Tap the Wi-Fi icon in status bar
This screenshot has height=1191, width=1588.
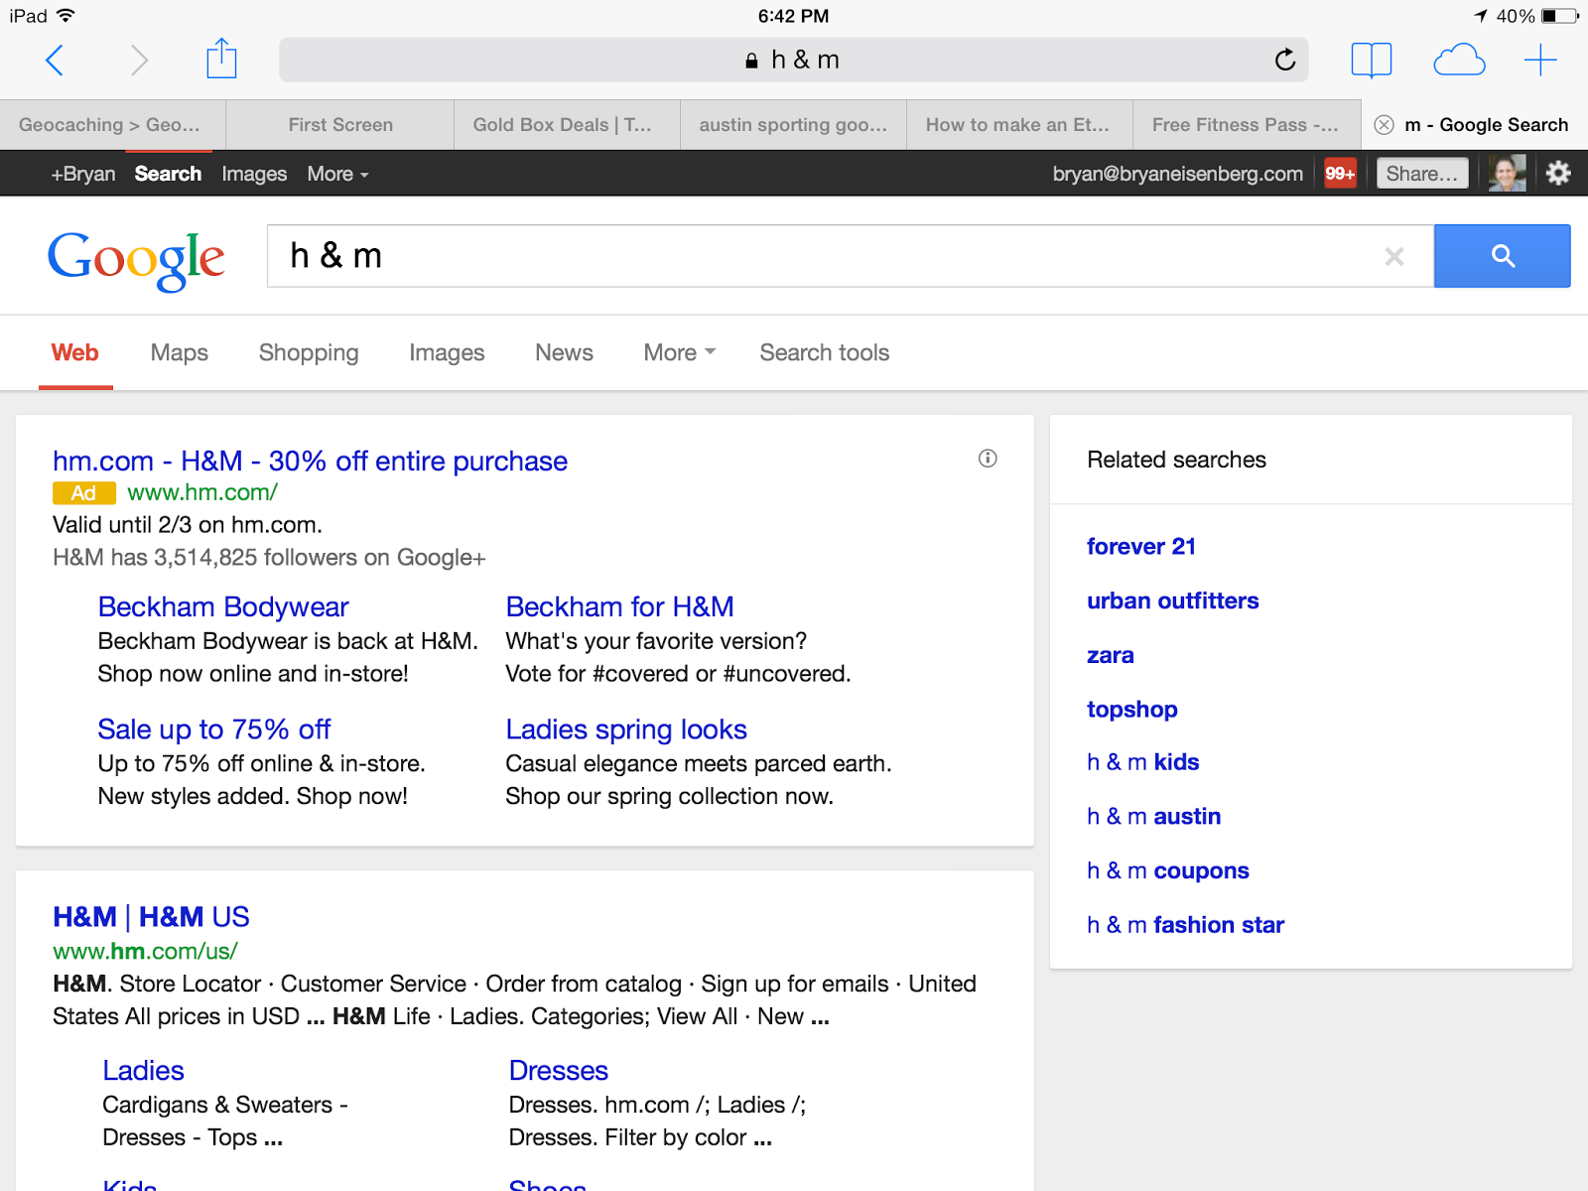point(66,15)
